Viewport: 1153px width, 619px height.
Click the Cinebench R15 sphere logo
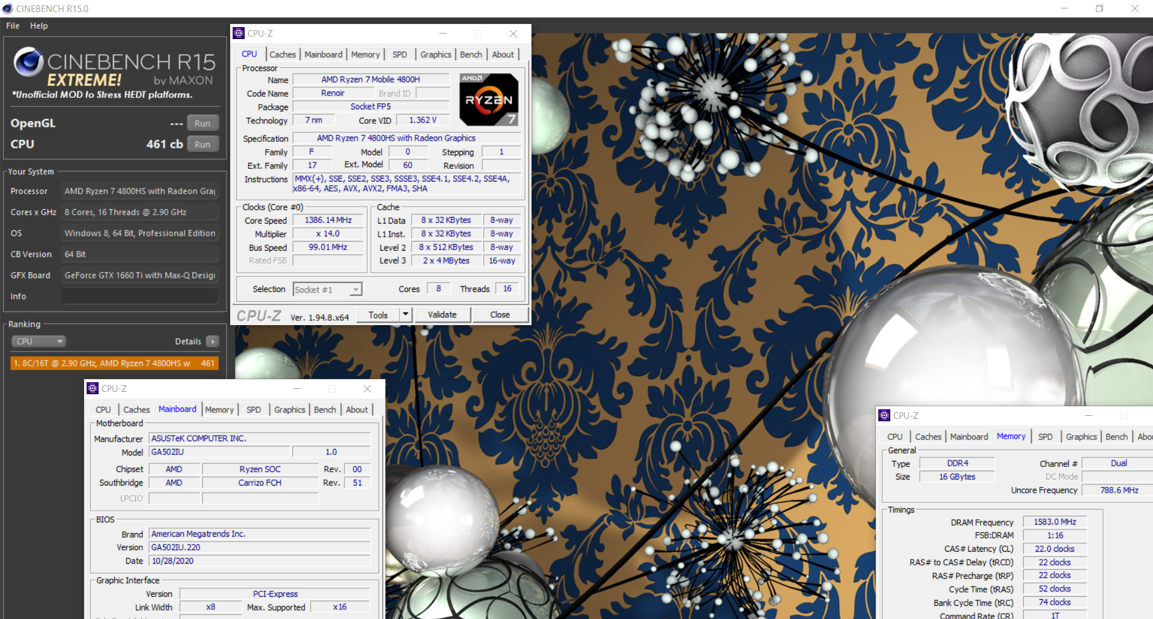[x=28, y=62]
